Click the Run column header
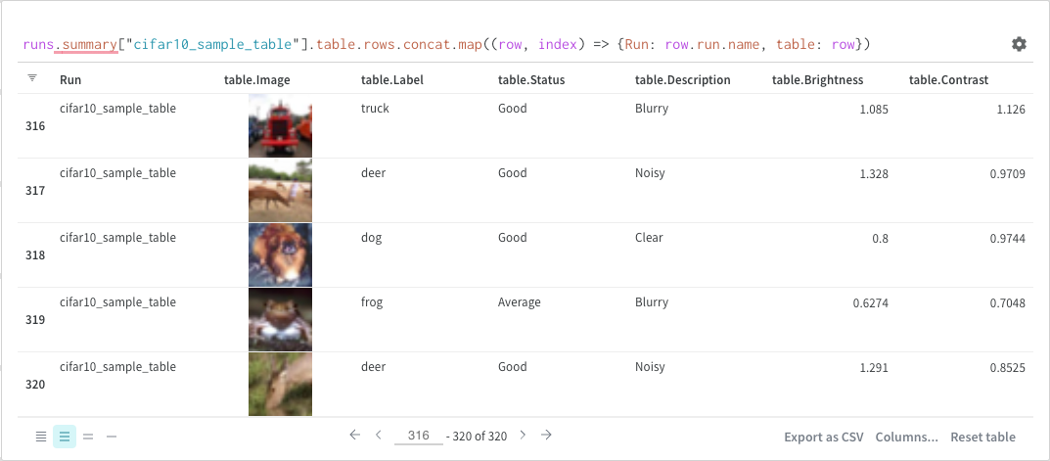The image size is (1050, 461). click(x=70, y=79)
